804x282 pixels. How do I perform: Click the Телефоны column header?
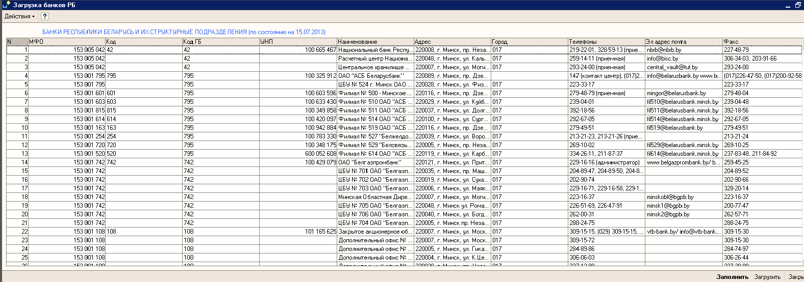pyautogui.click(x=606, y=42)
